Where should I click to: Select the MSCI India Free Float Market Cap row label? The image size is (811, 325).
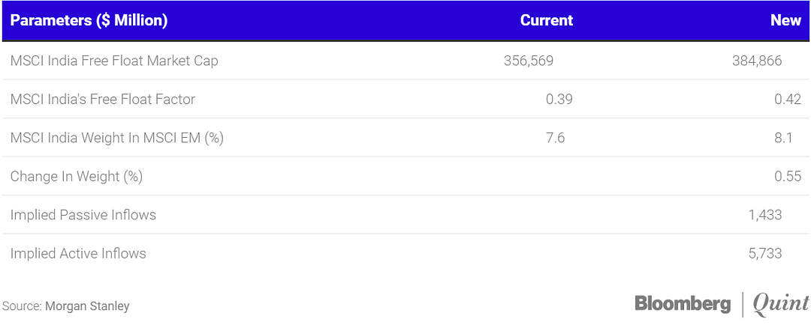(114, 61)
